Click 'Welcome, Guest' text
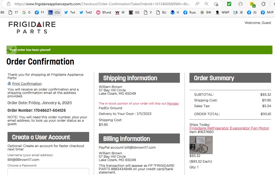Viewport: 275px width, 175px height. coord(258,23)
